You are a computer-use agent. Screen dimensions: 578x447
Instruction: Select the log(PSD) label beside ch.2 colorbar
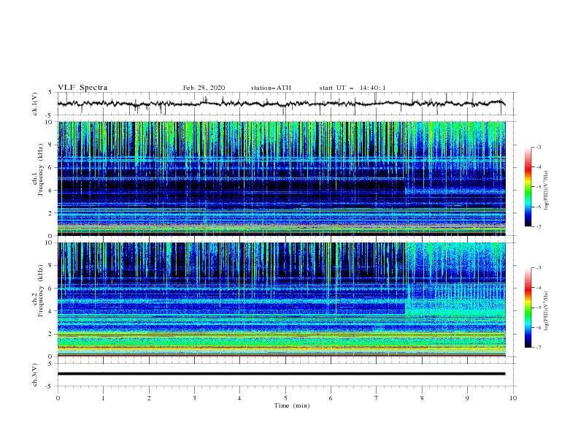[x=546, y=311]
